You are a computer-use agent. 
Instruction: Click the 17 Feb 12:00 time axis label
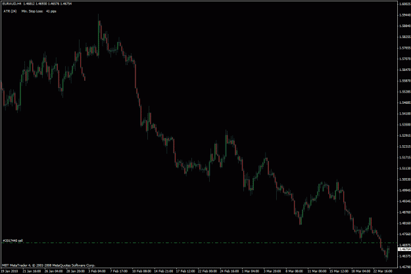[x=185, y=271]
